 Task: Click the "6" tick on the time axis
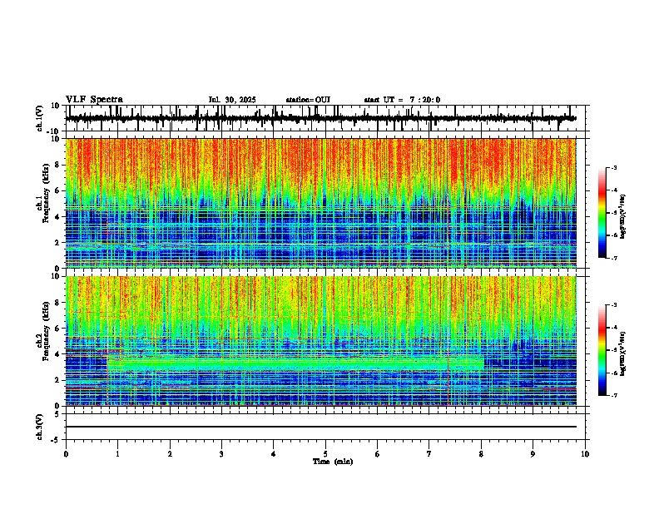coord(377,454)
